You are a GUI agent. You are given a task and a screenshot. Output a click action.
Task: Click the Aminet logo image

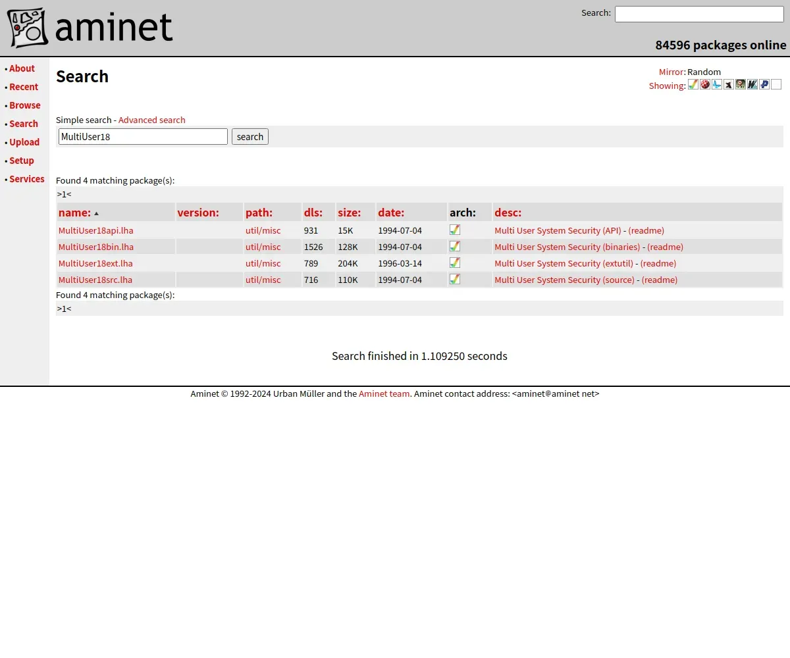[x=90, y=28]
